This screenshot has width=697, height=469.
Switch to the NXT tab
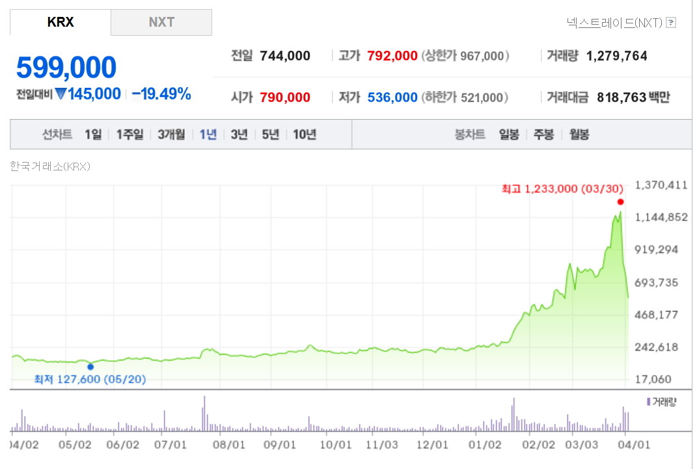(x=161, y=22)
